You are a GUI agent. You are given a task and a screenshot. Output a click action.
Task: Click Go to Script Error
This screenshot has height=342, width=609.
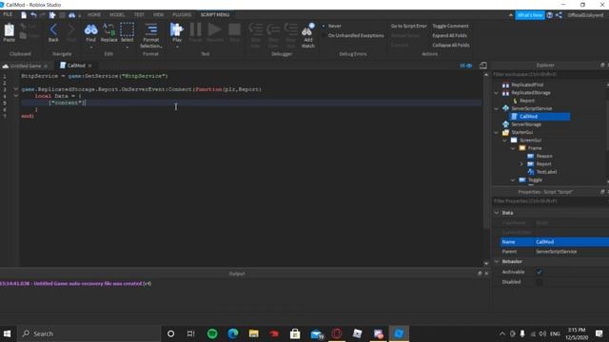pos(408,26)
